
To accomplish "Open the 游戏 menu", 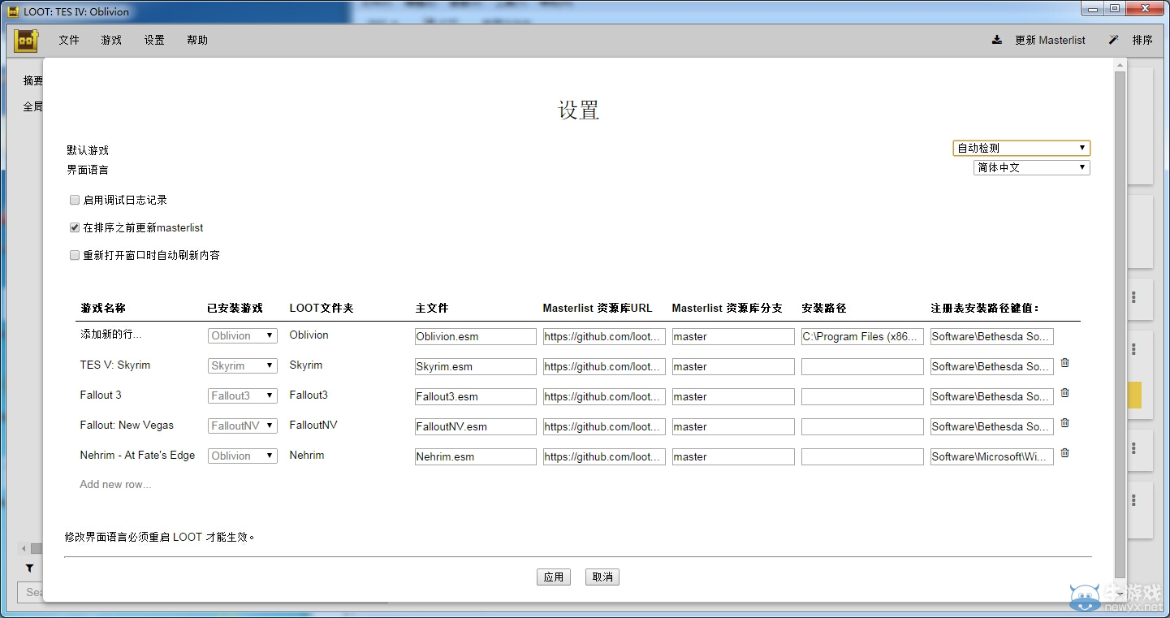I will tap(111, 40).
